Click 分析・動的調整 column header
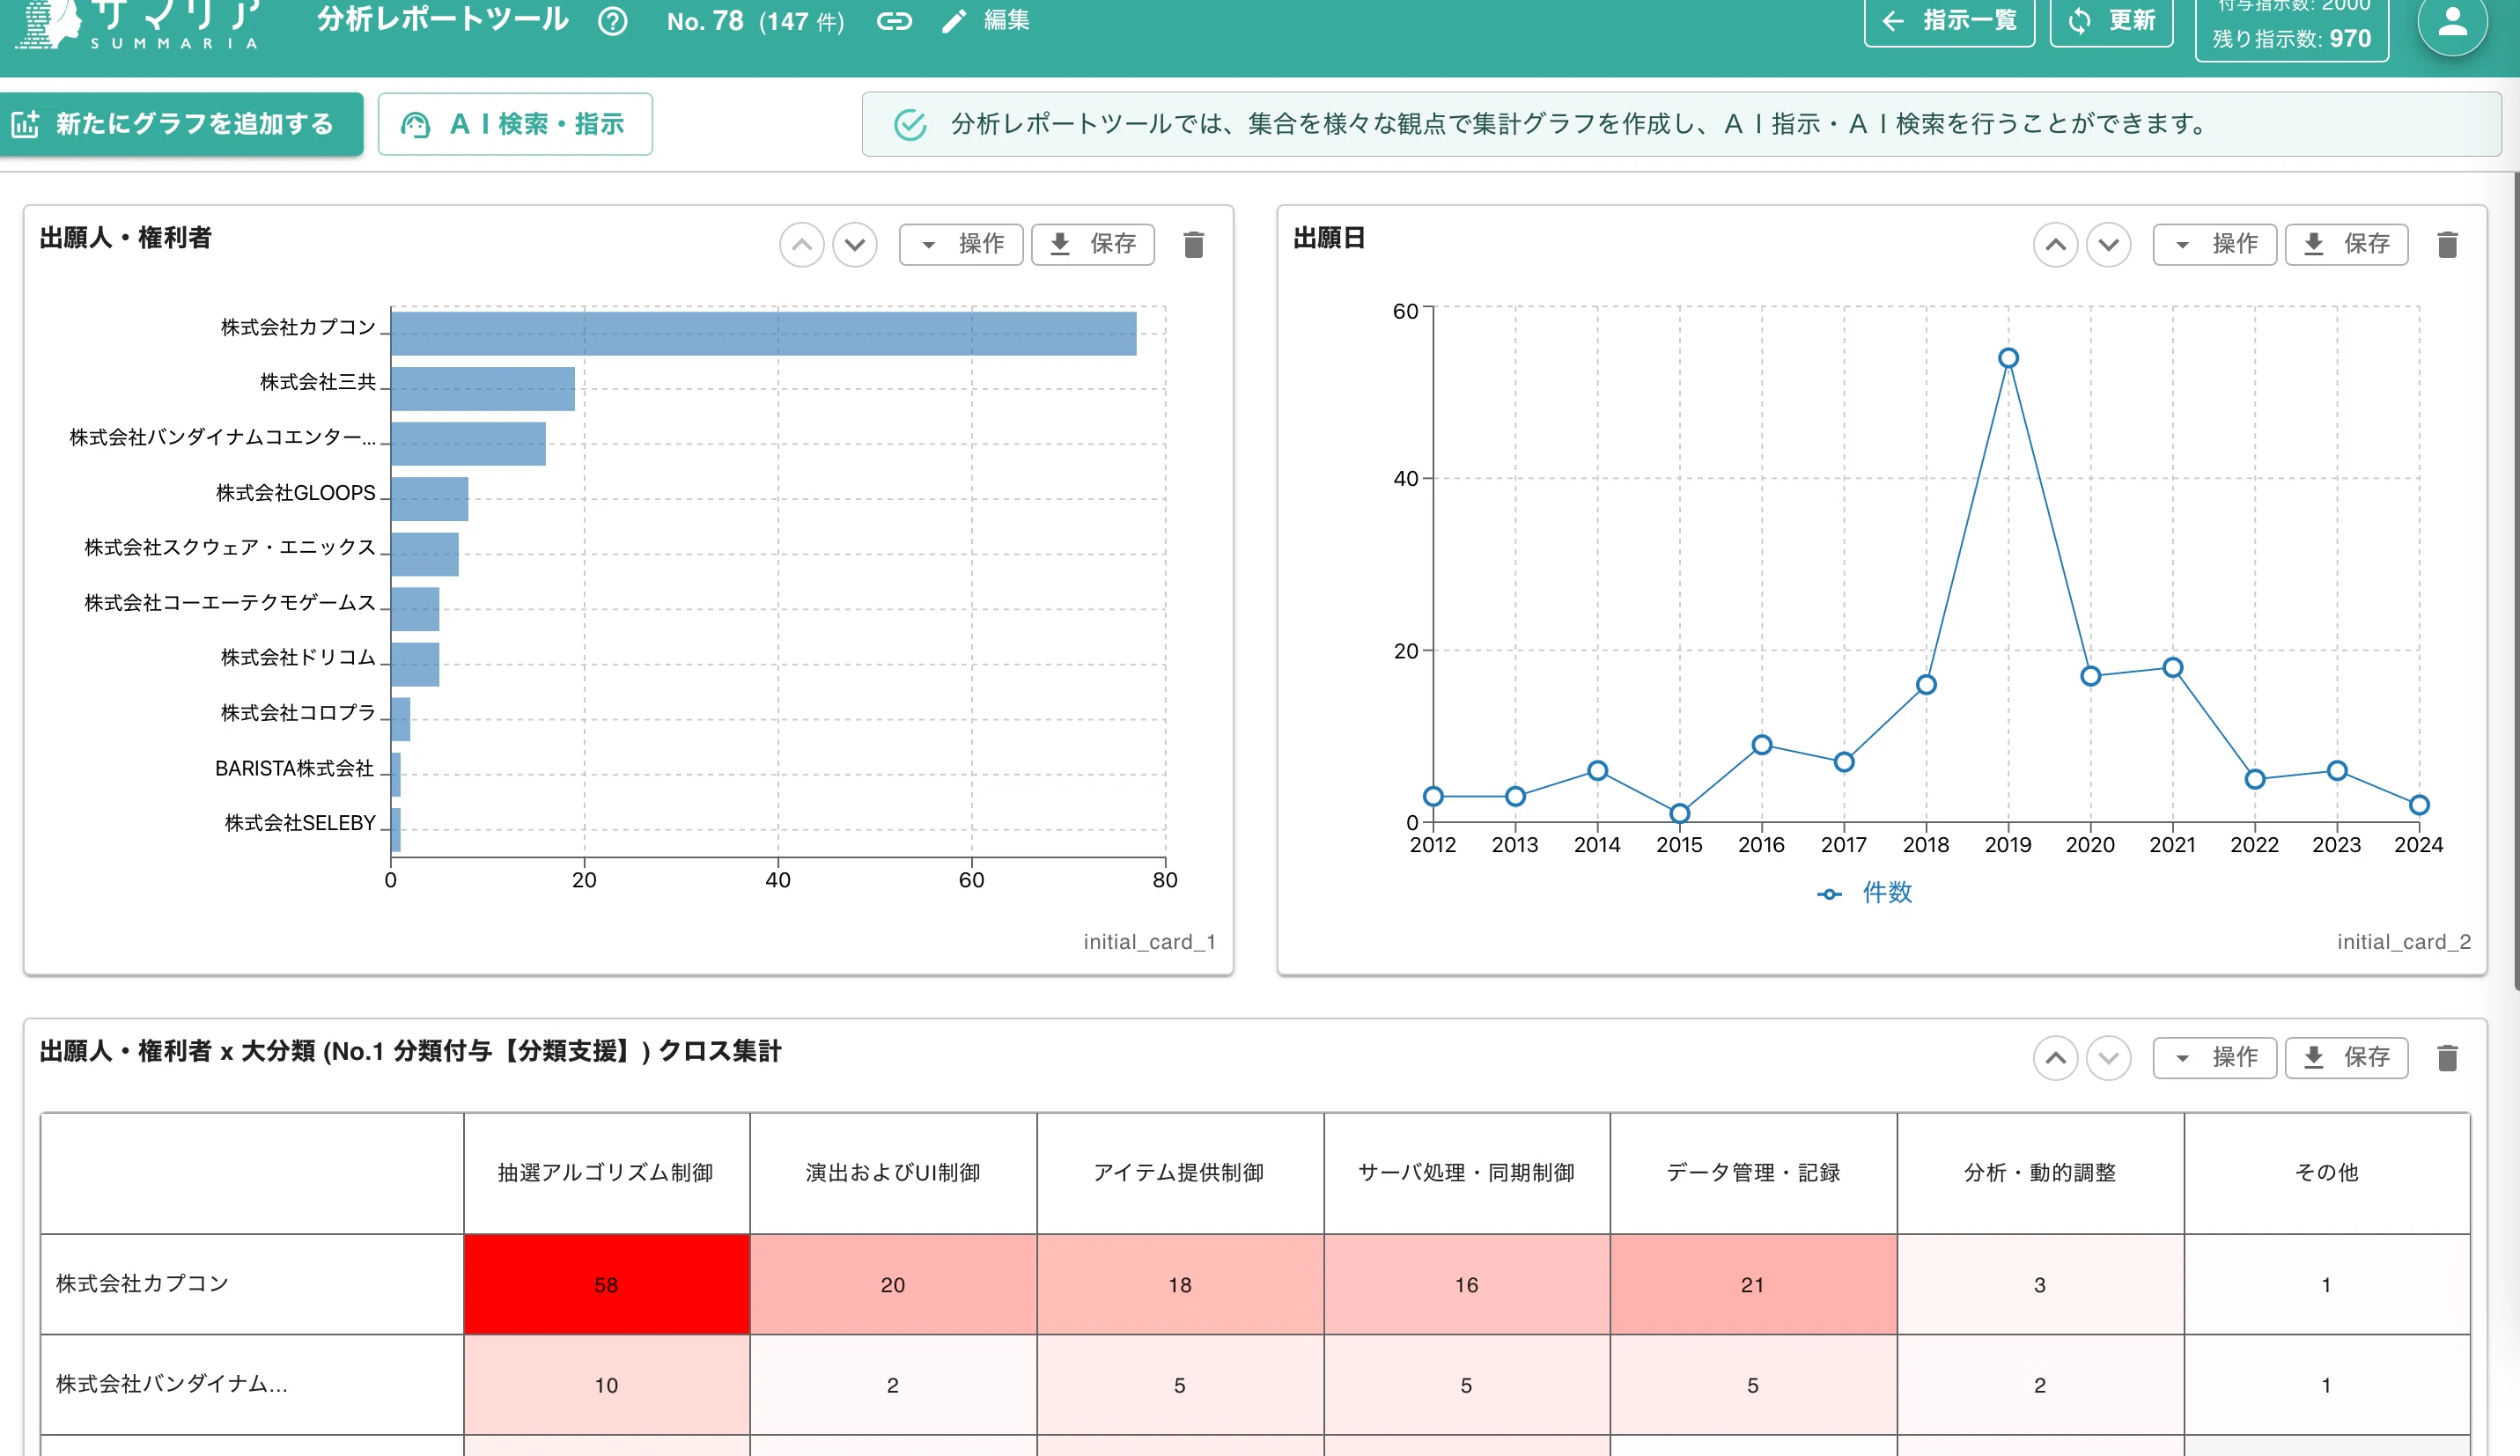Image resolution: width=2520 pixels, height=1456 pixels. point(2040,1173)
